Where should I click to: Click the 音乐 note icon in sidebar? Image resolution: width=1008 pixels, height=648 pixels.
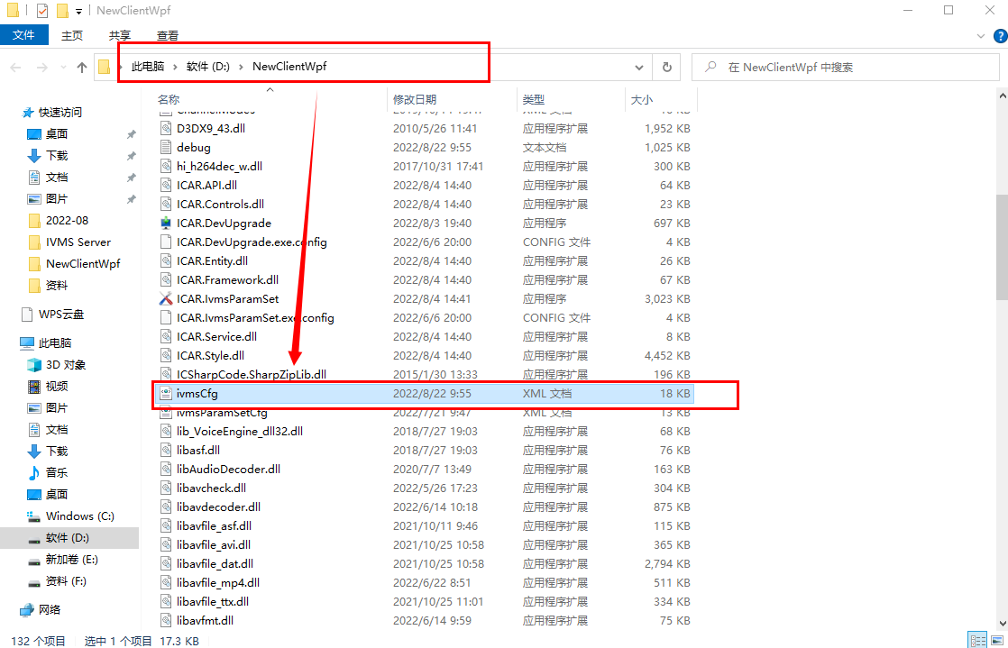pos(34,472)
